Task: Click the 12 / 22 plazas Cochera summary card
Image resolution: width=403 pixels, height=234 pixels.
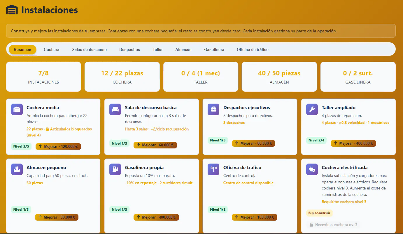Action: click(122, 77)
